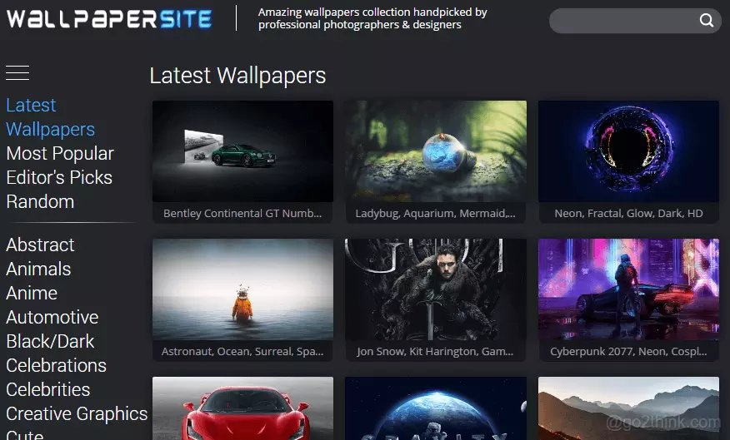Image resolution: width=730 pixels, height=440 pixels.
Task: Browse the Creative Graphics category
Action: [77, 414]
